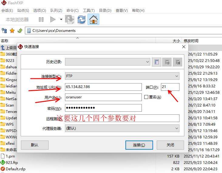Click the orange star favorites icon
Image resolution: width=222 pixels, height=173 pixels.
point(12,31)
